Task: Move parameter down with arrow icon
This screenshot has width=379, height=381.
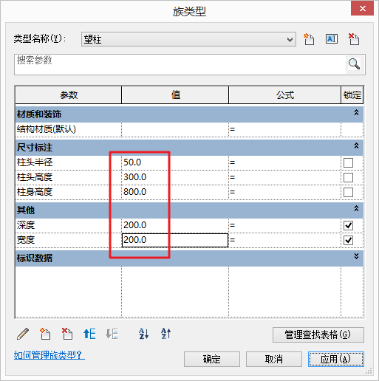Action: (x=112, y=334)
